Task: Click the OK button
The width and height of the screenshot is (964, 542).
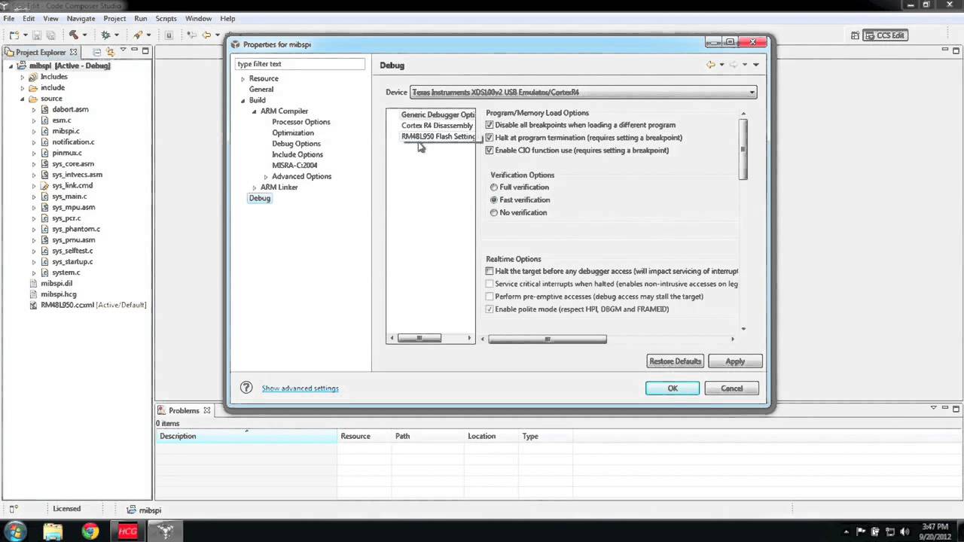Action: 673,388
